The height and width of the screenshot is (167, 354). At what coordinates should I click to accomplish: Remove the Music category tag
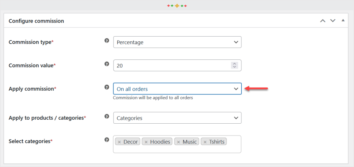pos(178,142)
